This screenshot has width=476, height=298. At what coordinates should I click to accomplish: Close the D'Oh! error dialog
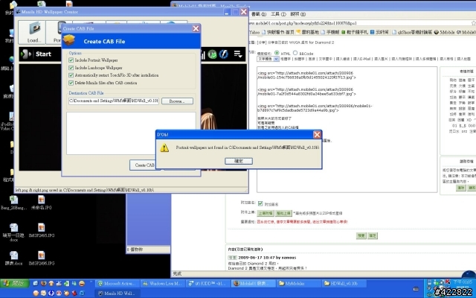(x=317, y=134)
